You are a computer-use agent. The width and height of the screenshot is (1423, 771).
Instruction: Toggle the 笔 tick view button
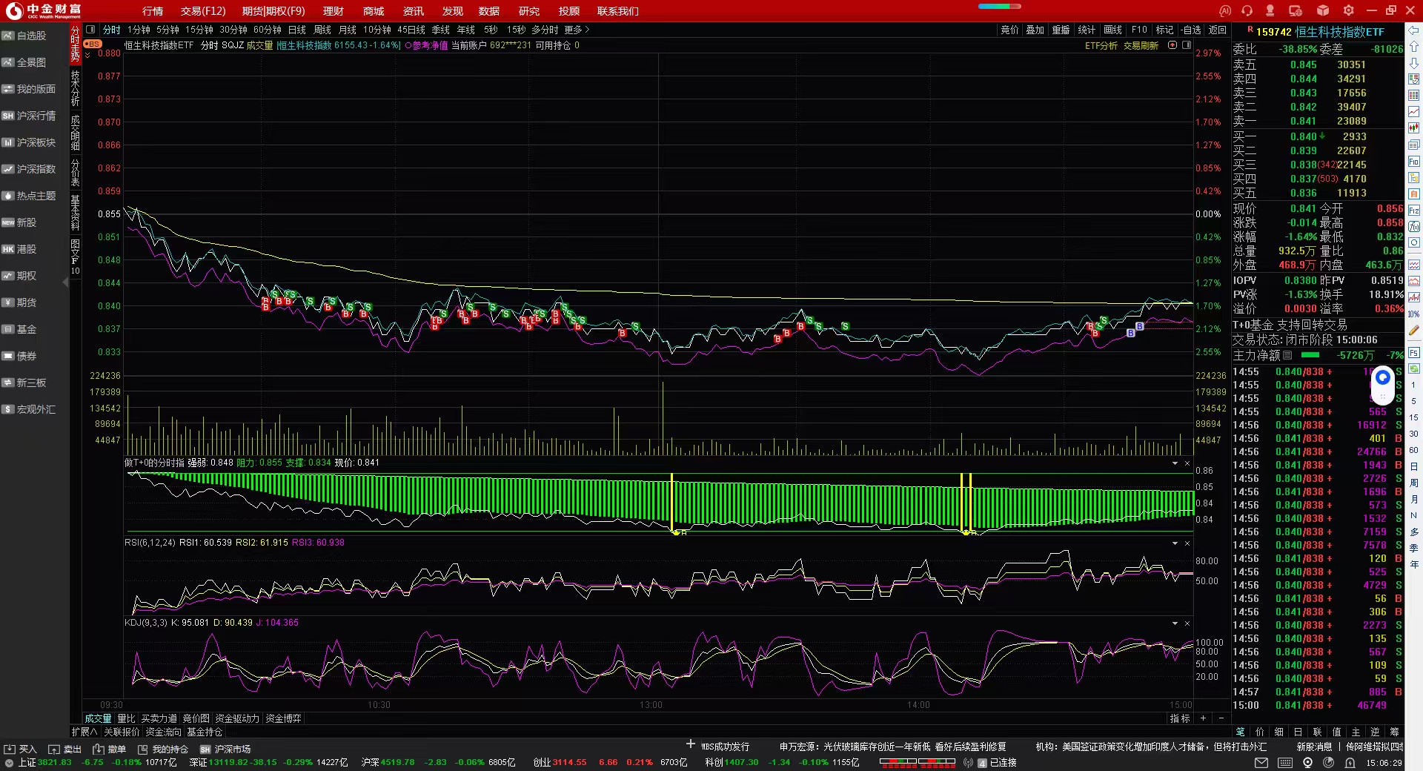pos(1241,732)
